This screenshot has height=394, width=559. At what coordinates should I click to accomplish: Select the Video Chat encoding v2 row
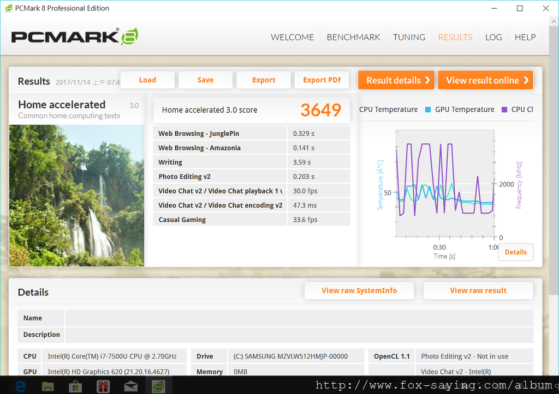[251, 205]
